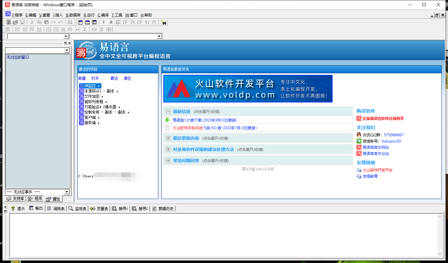Click the Paste clipboard toolbar icon
Image resolution: width=448 pixels, height=263 pixels.
coord(46,22)
